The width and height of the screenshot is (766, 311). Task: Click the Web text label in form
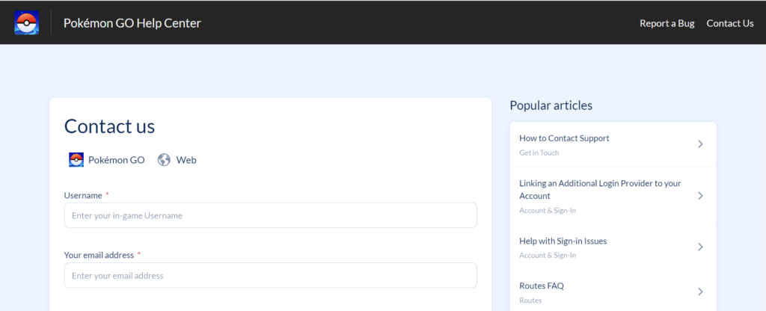pos(186,160)
